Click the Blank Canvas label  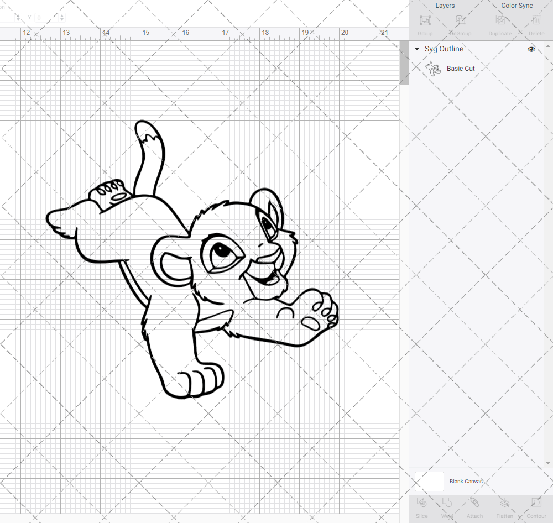point(466,482)
